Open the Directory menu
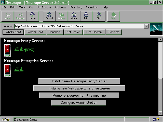The image size is (163, 122). pos(76,7)
